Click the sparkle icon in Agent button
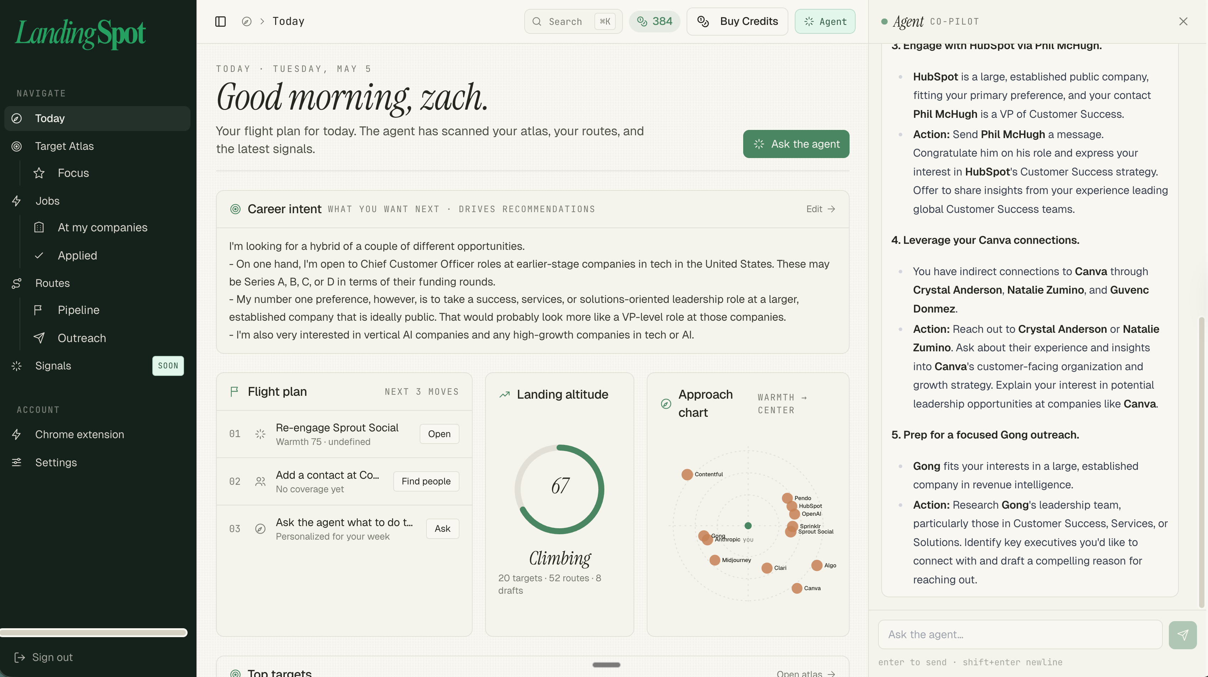This screenshot has height=677, width=1208. 809,22
